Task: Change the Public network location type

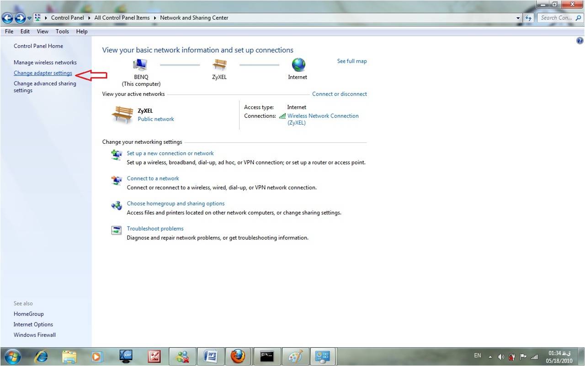Action: pyautogui.click(x=156, y=119)
